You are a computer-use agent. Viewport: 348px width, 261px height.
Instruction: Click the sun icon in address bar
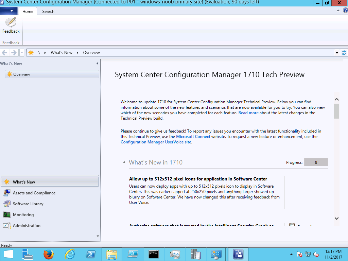(x=31, y=53)
